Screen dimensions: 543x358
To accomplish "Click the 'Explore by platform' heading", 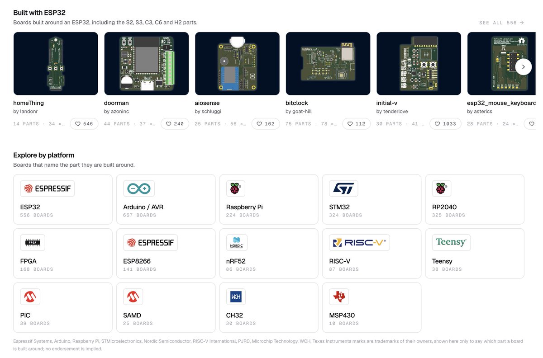I will pyautogui.click(x=44, y=155).
